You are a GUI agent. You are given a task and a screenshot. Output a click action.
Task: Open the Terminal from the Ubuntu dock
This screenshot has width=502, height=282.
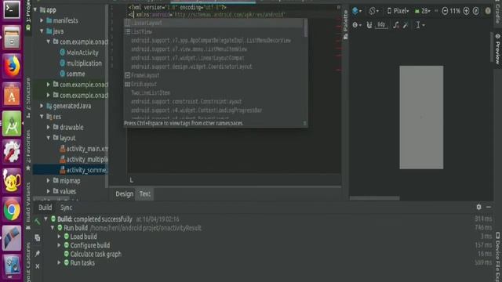12,9
